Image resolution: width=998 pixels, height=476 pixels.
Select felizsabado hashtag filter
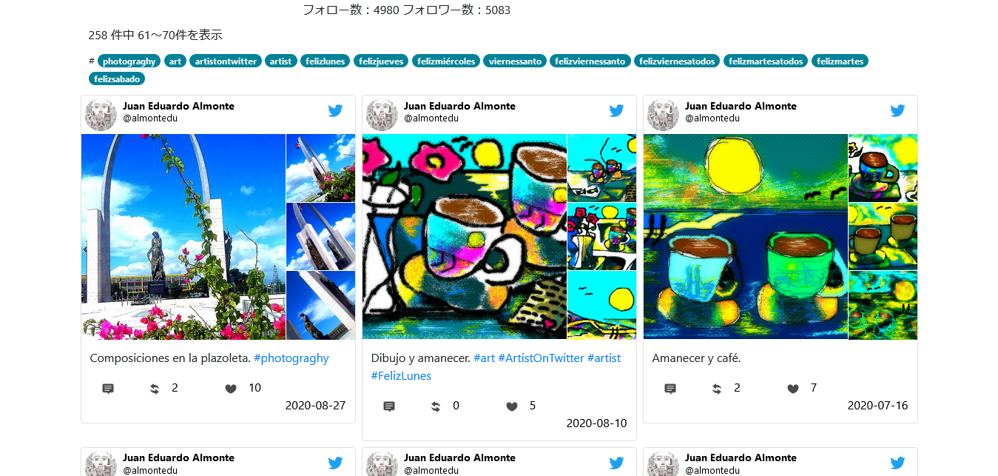117,78
